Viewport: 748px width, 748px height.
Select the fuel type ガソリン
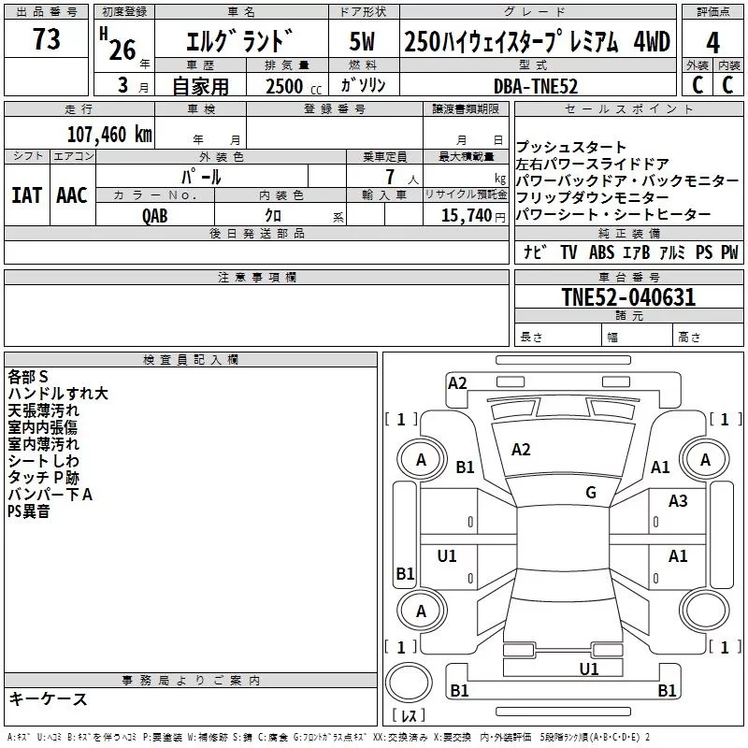(363, 85)
